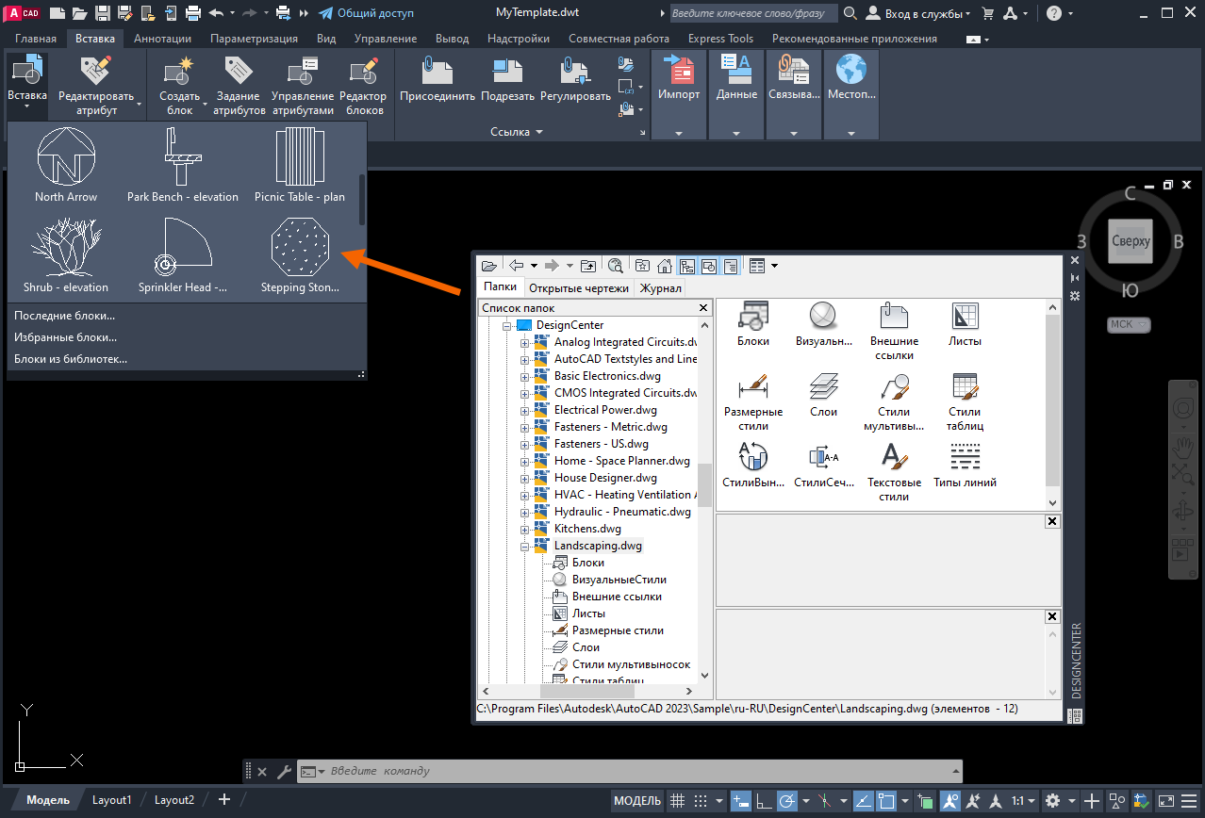Launch Редактор блоков
The width and height of the screenshot is (1205, 818).
point(363,85)
